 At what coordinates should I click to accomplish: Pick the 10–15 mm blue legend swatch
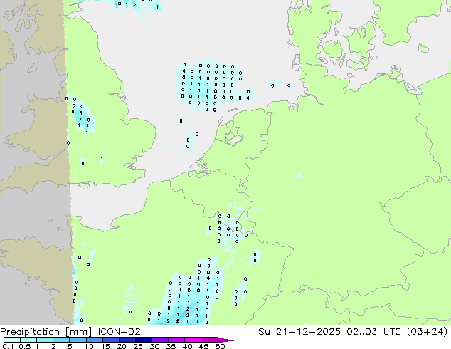pyautogui.click(x=95, y=340)
